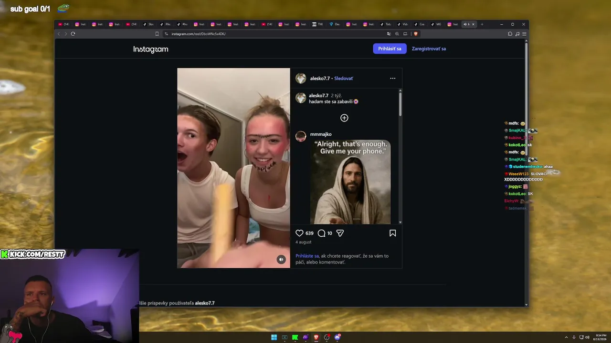Screen dimensions: 611x343
Task: Open the taskbar clock and date
Action: coord(600,337)
